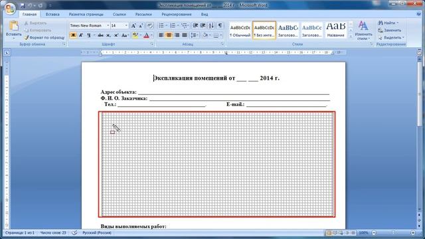The image size is (425, 239).
Task: Open Word help with the question mark icon
Action: point(419,15)
